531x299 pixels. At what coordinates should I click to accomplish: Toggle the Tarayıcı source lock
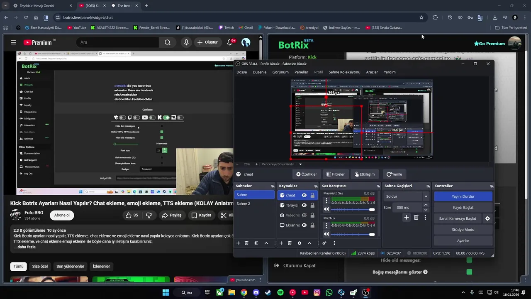pos(312,205)
